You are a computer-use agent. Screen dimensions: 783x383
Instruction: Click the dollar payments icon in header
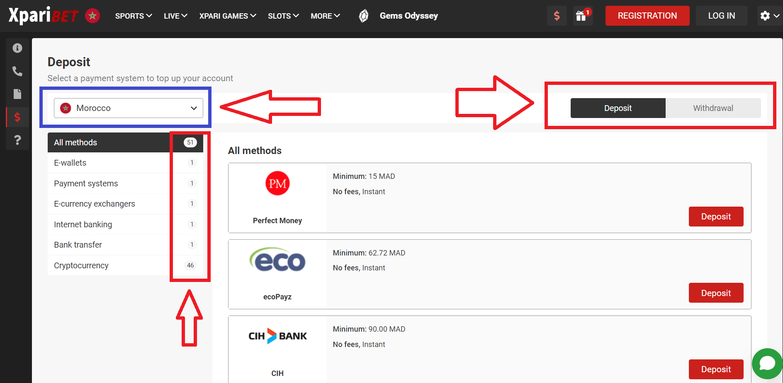tap(557, 16)
